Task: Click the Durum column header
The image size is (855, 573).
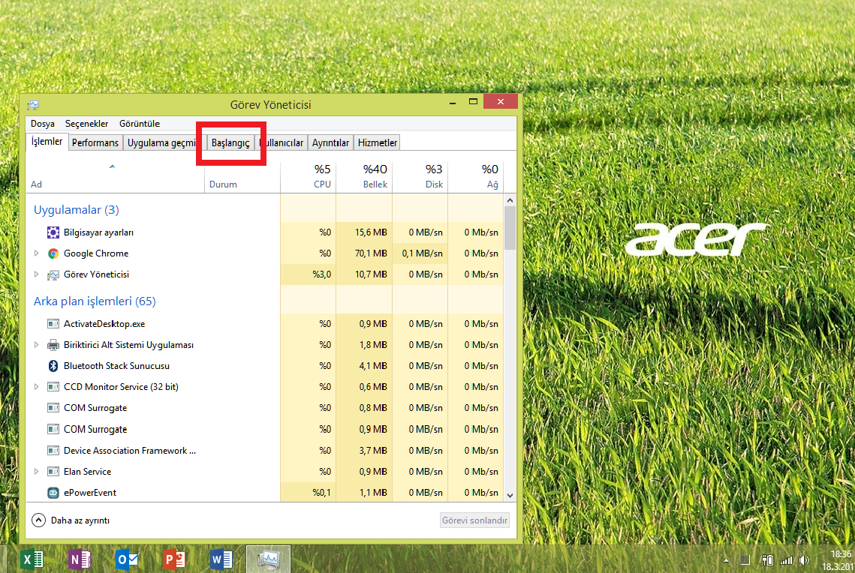Action: pyautogui.click(x=242, y=177)
